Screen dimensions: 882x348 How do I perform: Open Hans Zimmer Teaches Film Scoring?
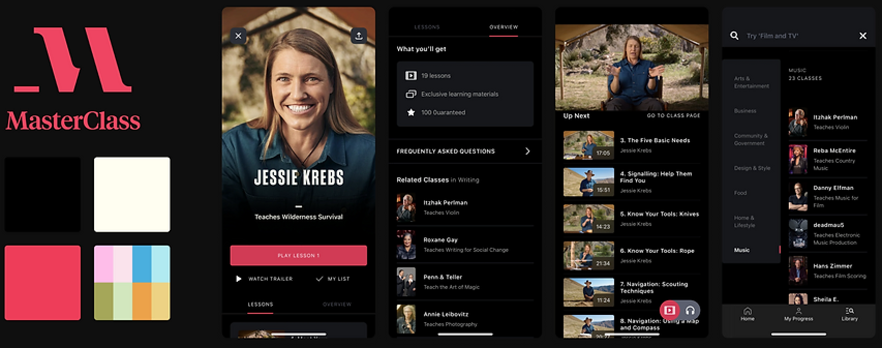[828, 270]
